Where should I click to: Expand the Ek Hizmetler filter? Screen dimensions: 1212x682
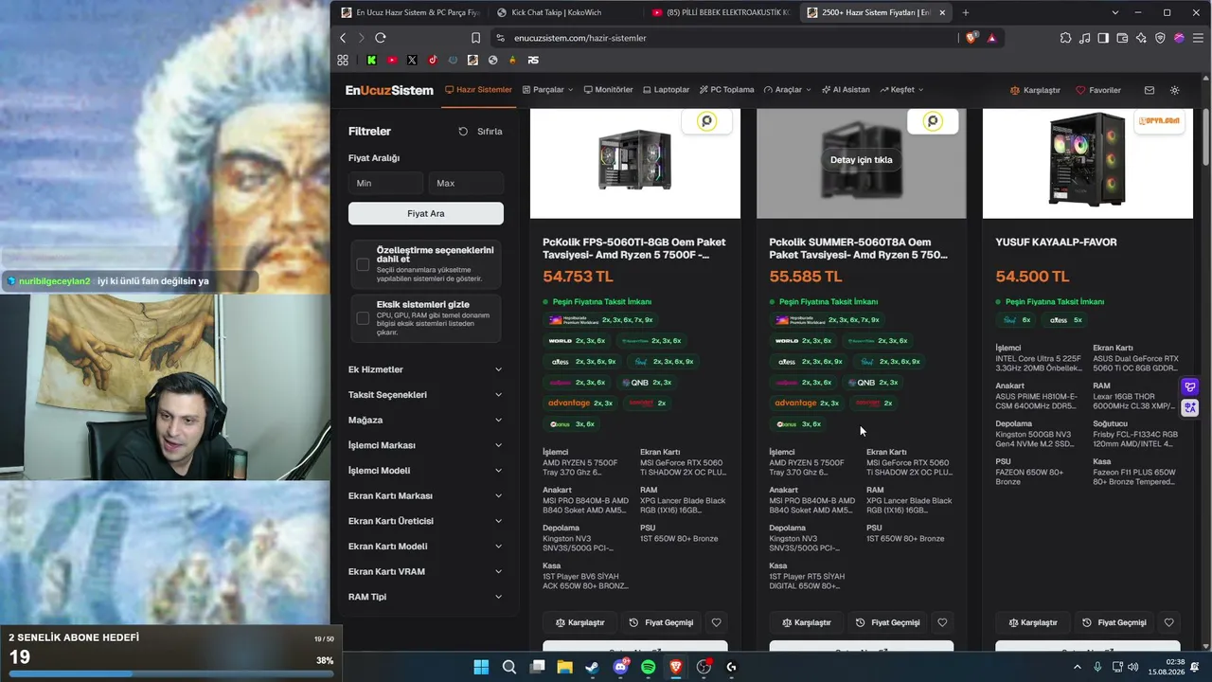point(425,369)
